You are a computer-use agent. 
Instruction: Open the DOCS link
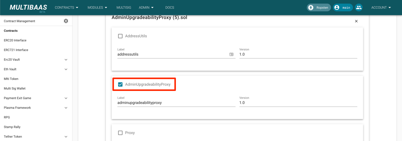tap(170, 8)
